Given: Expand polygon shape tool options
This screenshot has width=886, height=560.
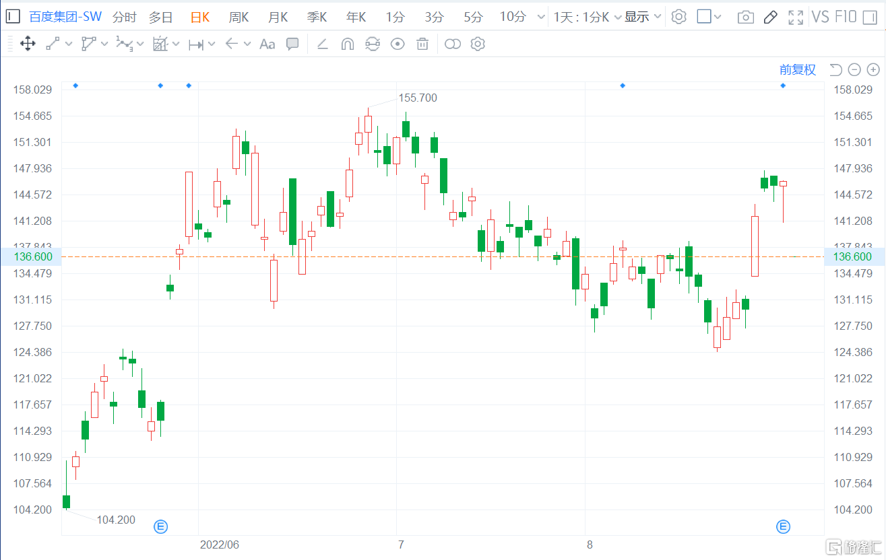Looking at the screenshot, I should 104,44.
